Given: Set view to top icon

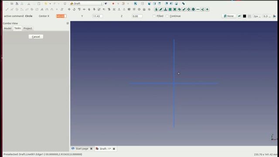Looking at the screenshot, I should (x=159, y=3).
